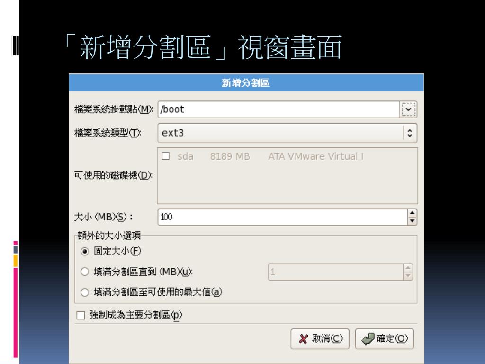Viewport: 485px width, 364px height.
Task: Click down arrow of the fill-to-MB spinner
Action: (x=408, y=276)
